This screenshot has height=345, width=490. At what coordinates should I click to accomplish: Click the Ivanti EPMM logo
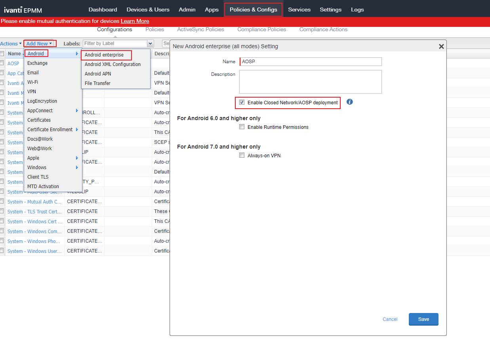point(23,10)
